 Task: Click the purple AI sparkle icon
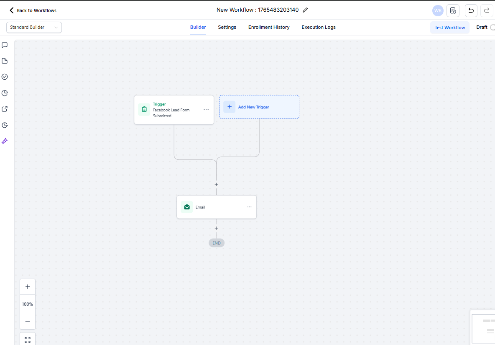tap(5, 141)
